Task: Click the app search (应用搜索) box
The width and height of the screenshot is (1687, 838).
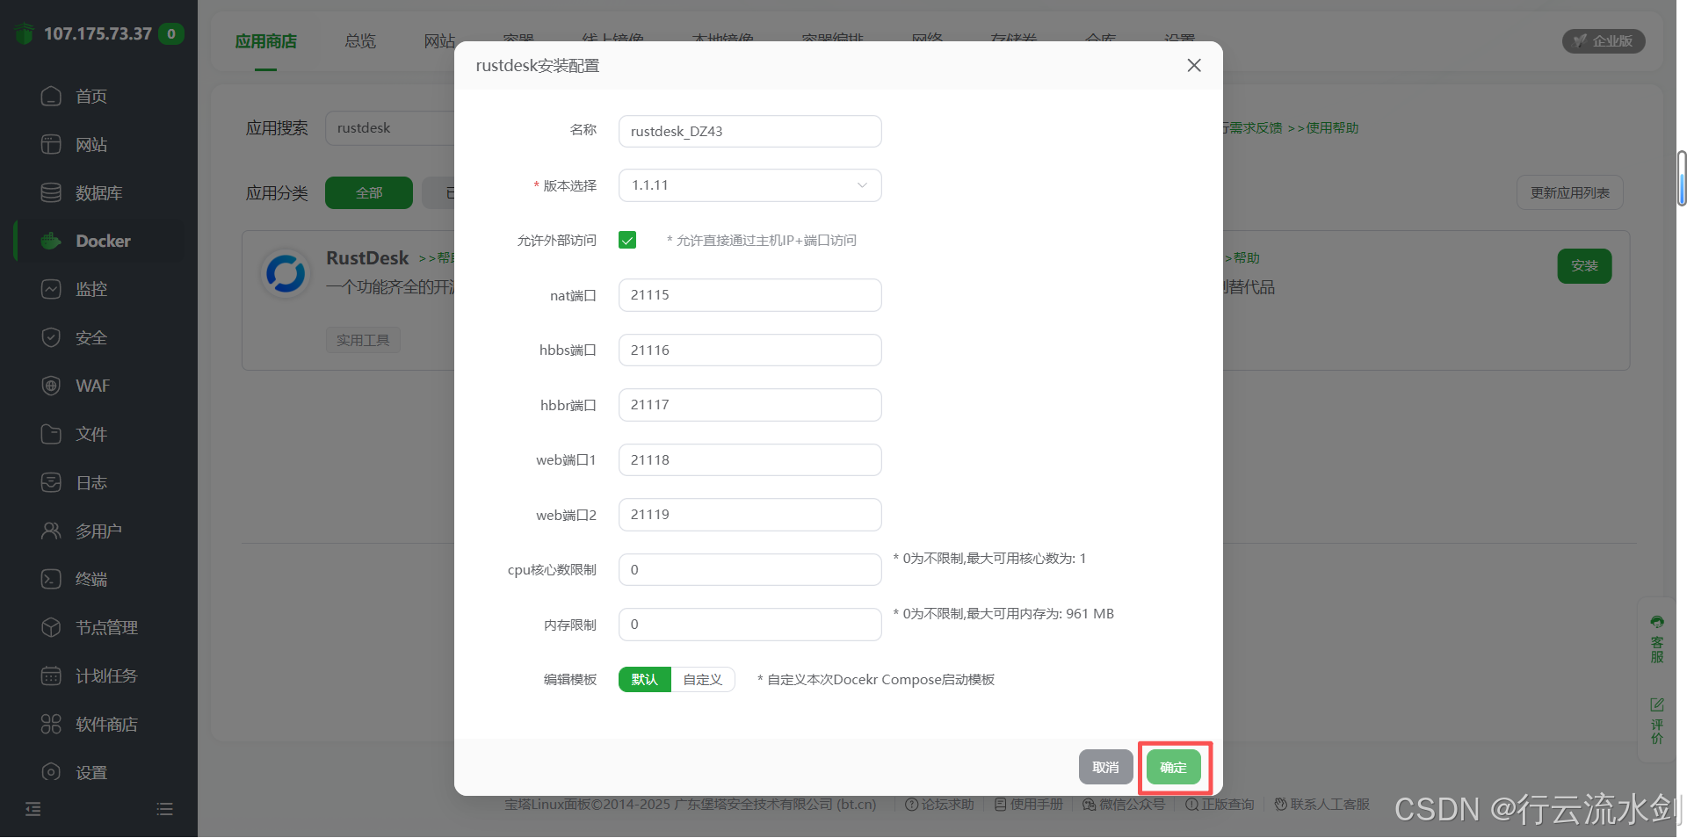Action: pyautogui.click(x=390, y=128)
